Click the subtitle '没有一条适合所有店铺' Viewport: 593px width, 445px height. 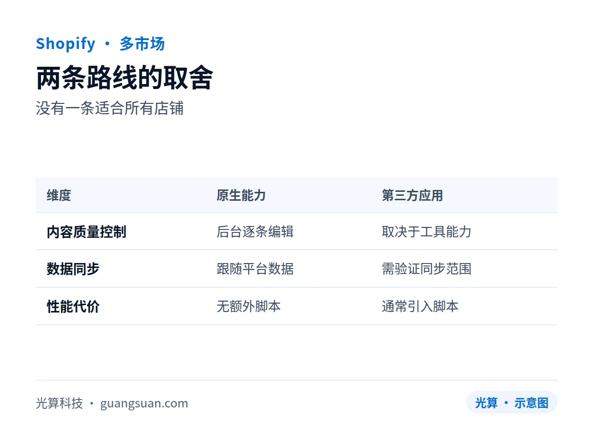pos(110,108)
